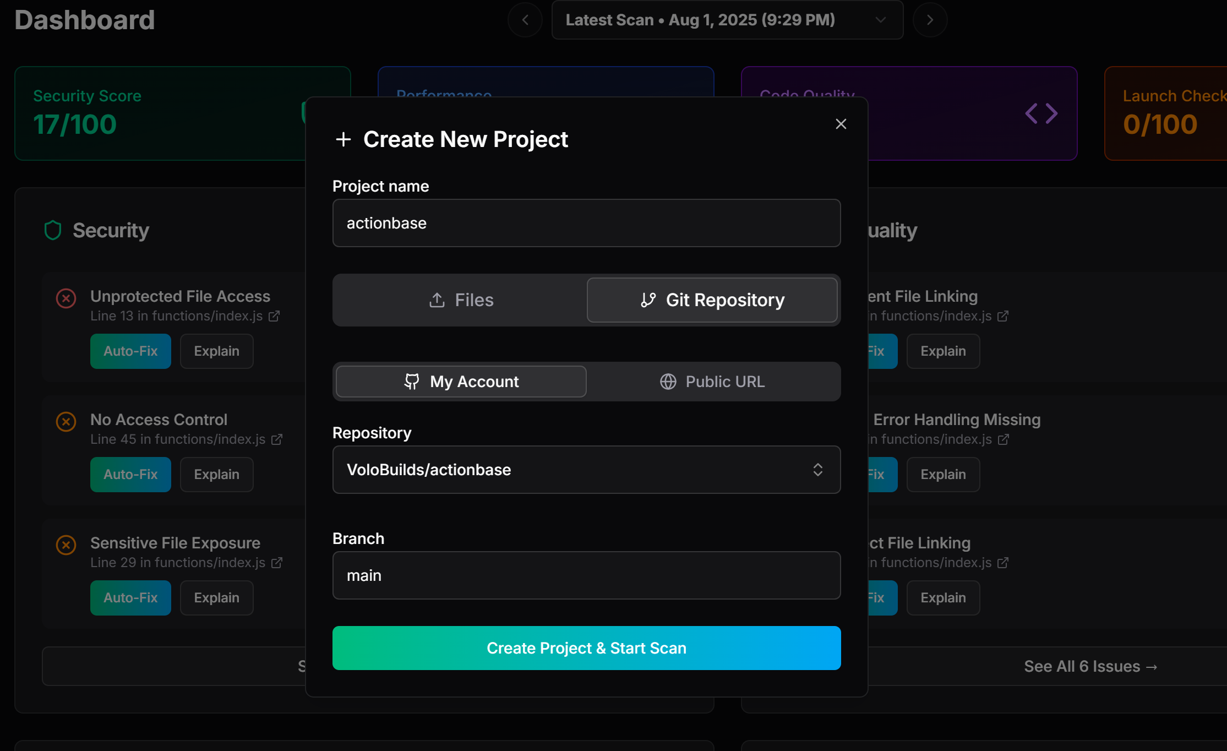Open external link under last File Linking issue
This screenshot has width=1227, height=751.
tap(1003, 563)
